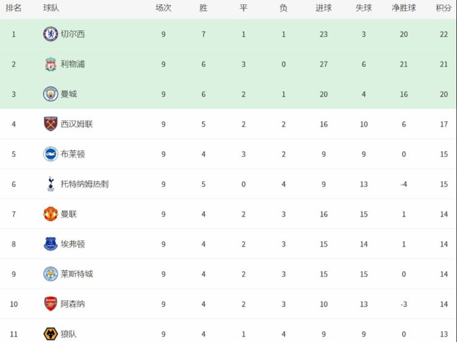Click the West Ham United crest icon

51,124
